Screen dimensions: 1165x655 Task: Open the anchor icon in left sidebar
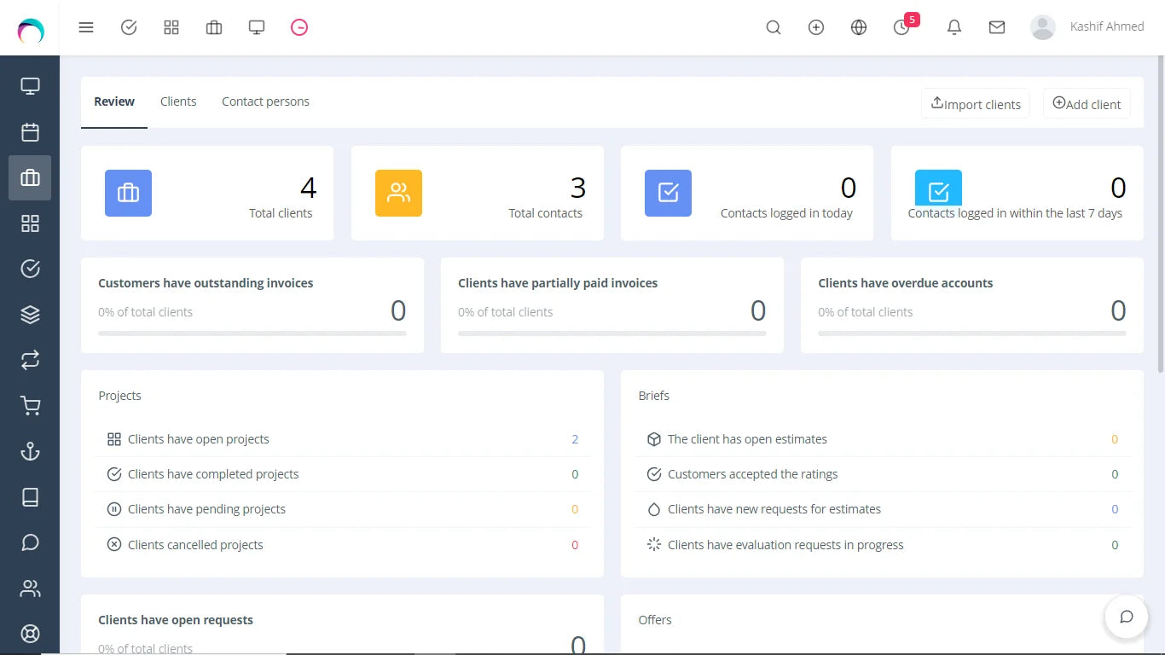[30, 451]
